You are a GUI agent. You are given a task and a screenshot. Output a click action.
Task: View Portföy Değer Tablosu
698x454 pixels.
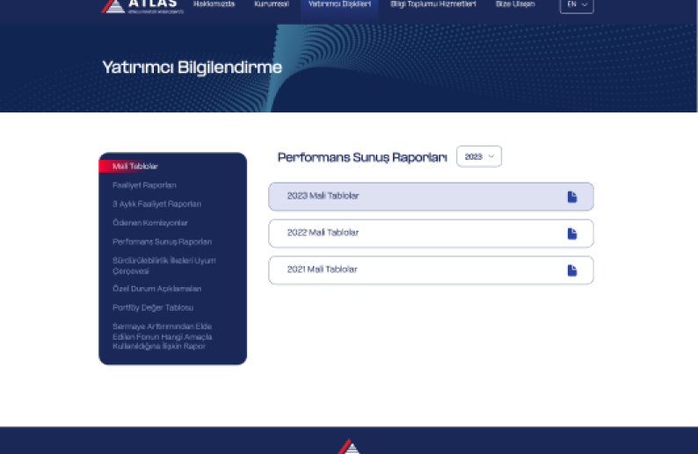[152, 307]
